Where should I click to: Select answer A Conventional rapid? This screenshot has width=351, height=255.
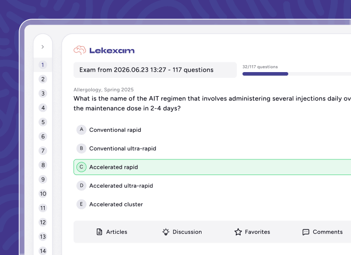click(212, 130)
